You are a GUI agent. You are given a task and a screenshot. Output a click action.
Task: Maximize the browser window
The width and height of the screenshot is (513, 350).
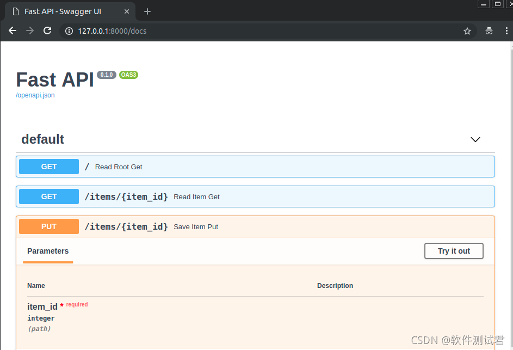point(497,4)
